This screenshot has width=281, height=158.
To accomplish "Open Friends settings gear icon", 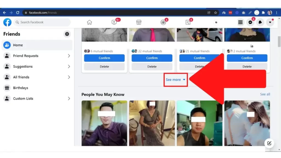I will coord(67,34).
